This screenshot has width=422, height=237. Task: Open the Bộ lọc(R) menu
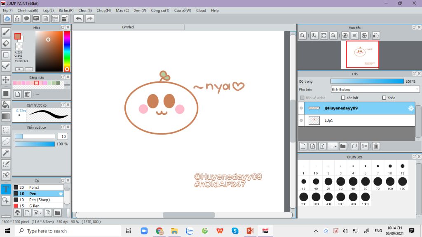(x=66, y=10)
